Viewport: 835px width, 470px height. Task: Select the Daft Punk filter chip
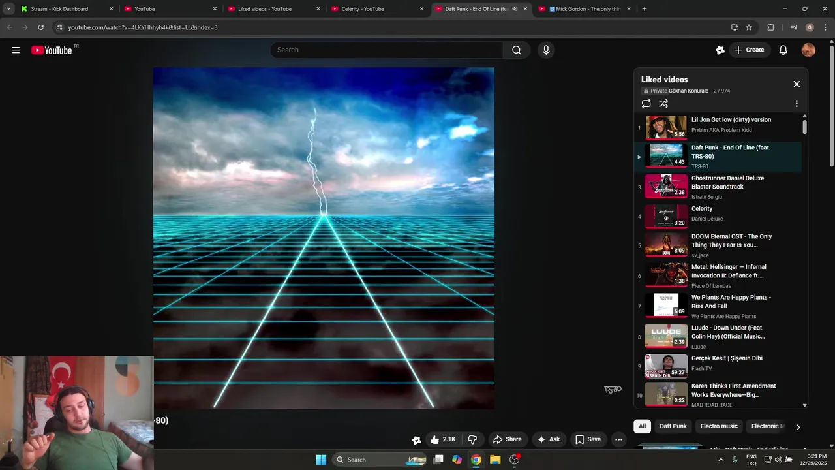coord(673,426)
